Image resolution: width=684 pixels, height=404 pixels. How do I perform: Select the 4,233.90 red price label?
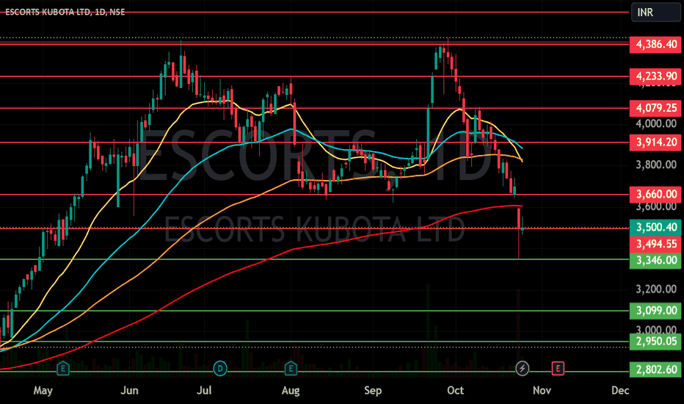point(655,76)
